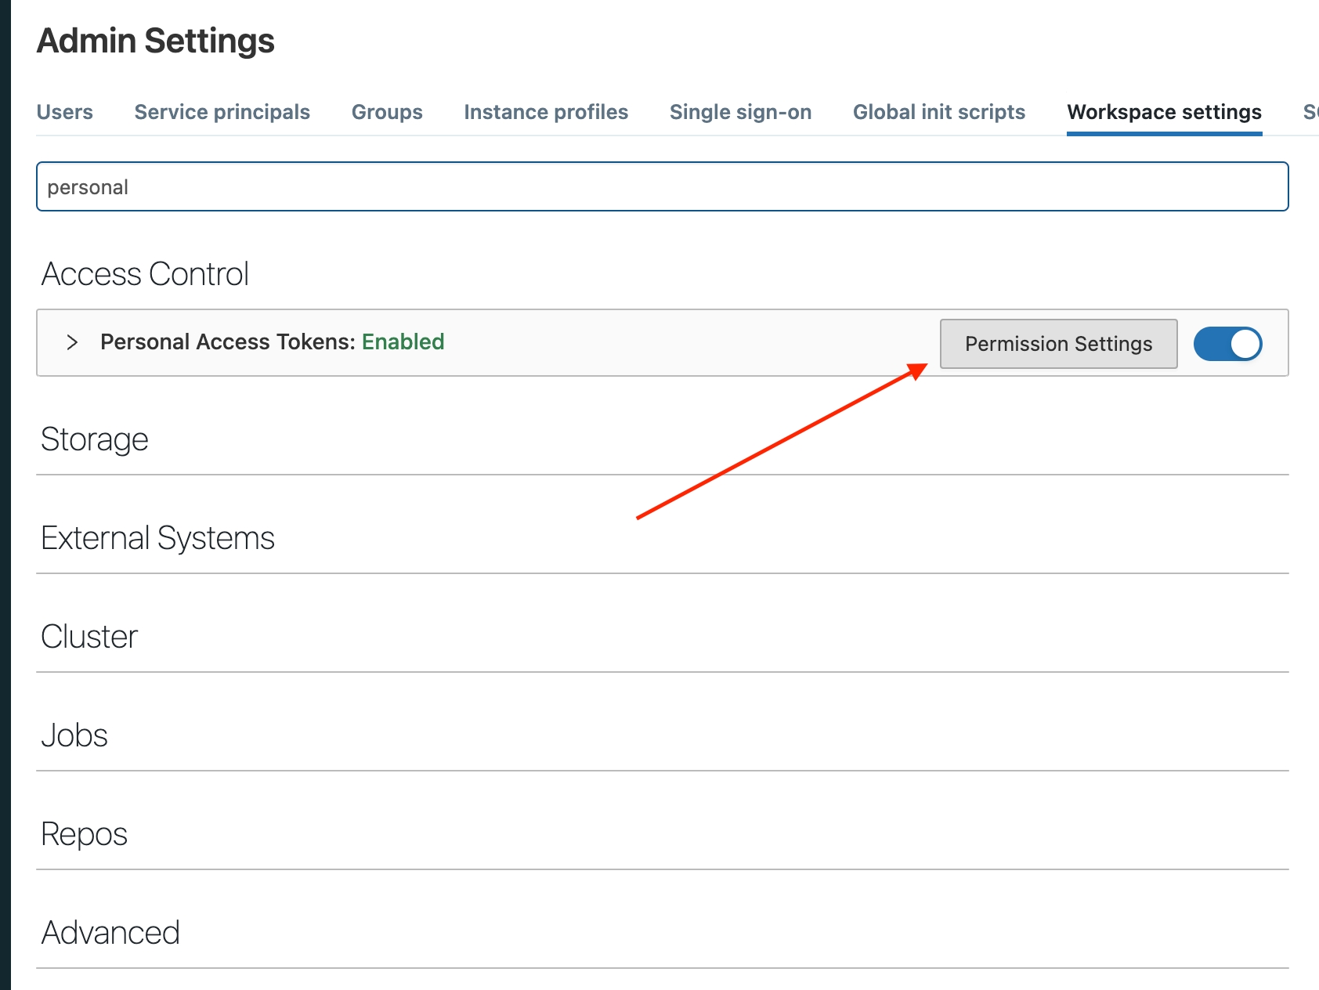Open the Single sign-on tab
This screenshot has height=990, width=1319.
[x=740, y=112]
